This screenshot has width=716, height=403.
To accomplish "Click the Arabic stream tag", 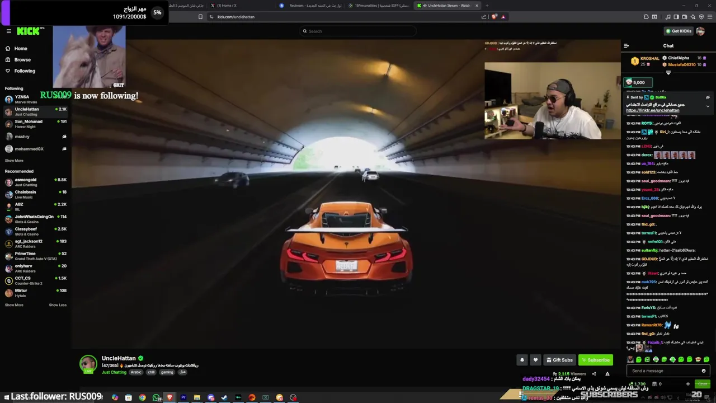I will click(x=136, y=372).
